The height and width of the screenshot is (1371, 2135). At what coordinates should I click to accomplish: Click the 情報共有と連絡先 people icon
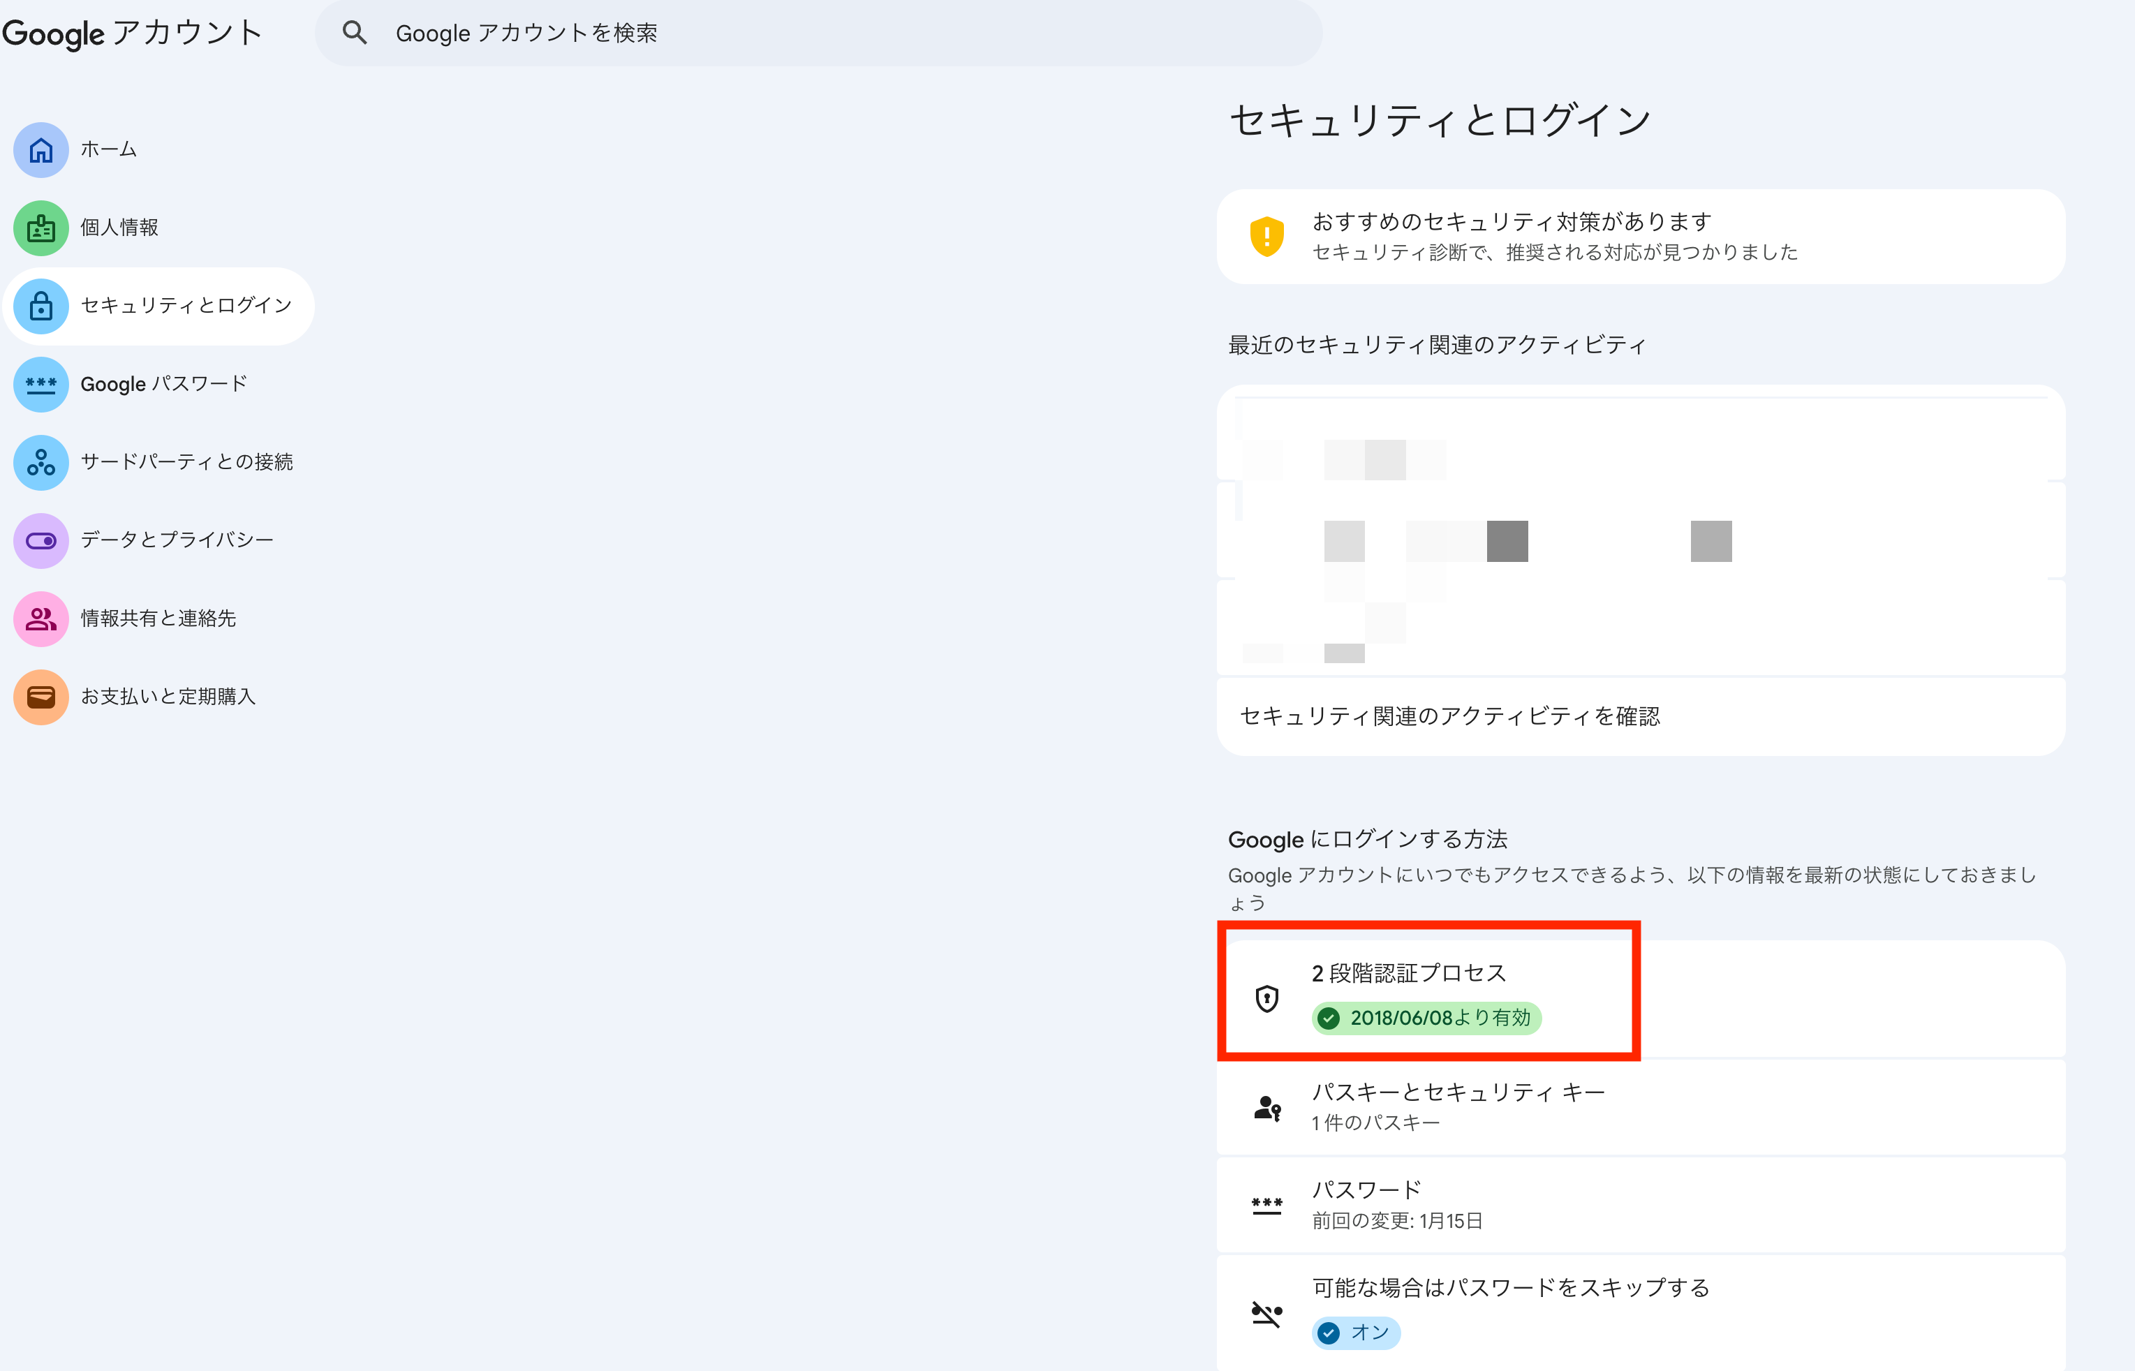click(x=41, y=618)
